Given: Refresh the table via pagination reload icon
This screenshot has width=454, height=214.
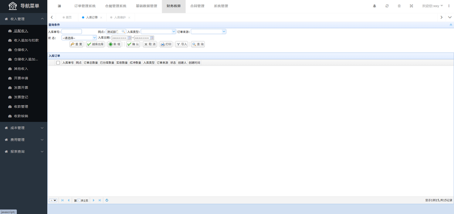Looking at the screenshot, I should tap(107, 200).
